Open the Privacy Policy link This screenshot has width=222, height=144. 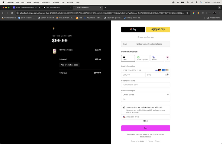click(x=145, y=137)
